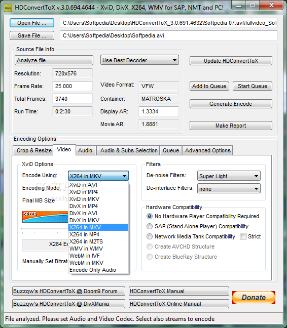Switch to the Crop & Resize tab

(x=33, y=150)
